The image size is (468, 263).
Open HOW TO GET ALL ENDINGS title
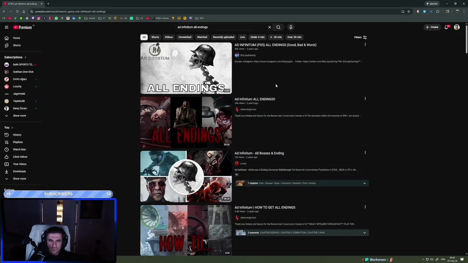(x=265, y=207)
